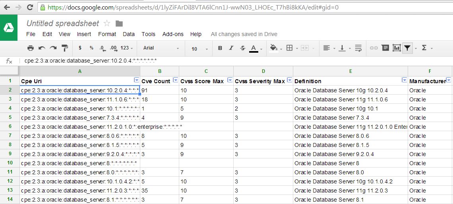
Task: Insert a comment using toolbar icon
Action: coord(385,48)
